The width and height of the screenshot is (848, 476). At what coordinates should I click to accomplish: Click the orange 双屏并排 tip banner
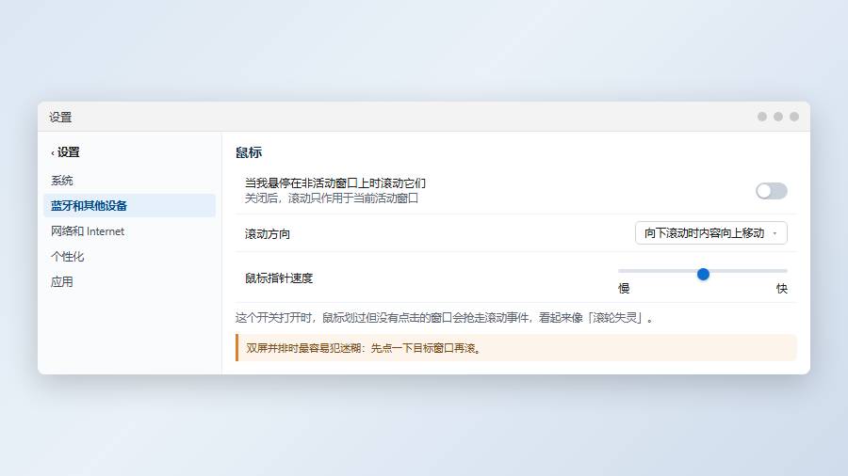(x=516, y=348)
